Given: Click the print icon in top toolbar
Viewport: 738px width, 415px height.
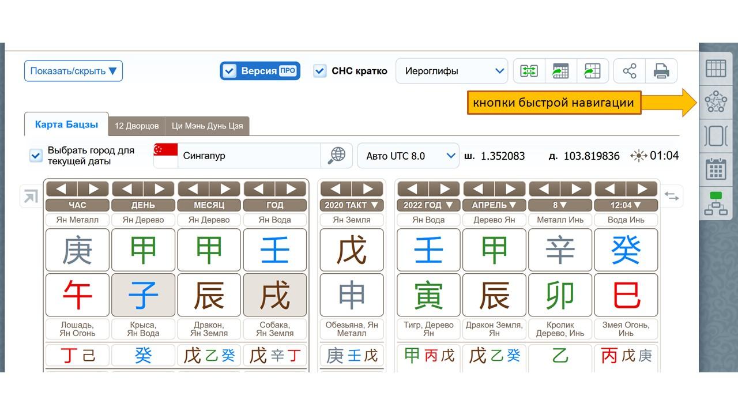Looking at the screenshot, I should (x=661, y=71).
